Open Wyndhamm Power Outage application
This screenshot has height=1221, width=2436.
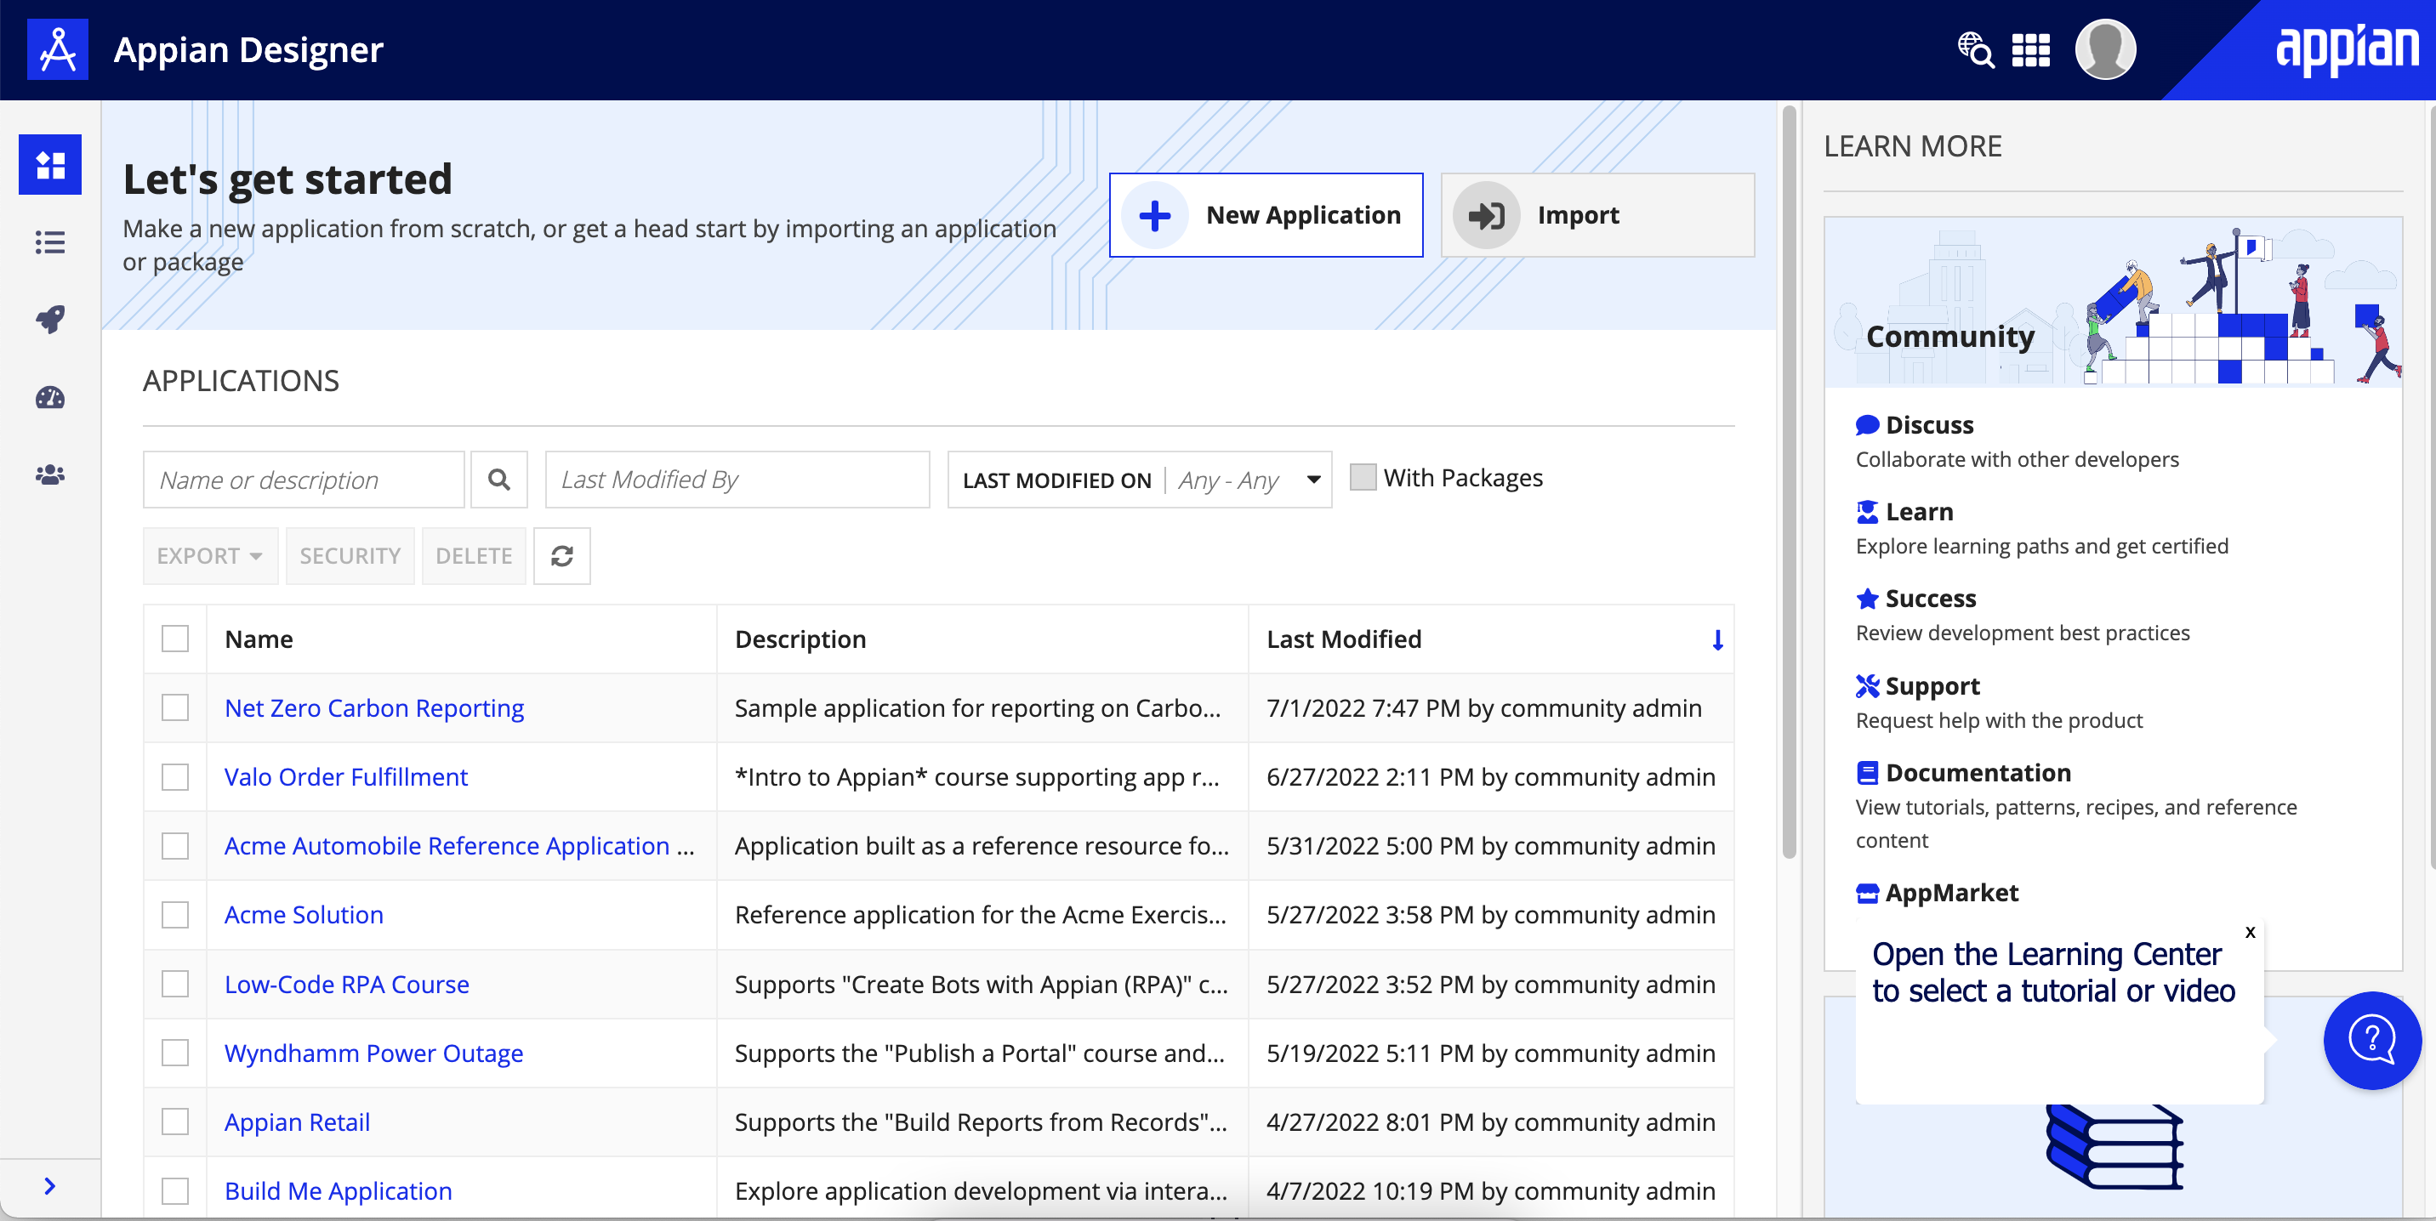point(373,1053)
